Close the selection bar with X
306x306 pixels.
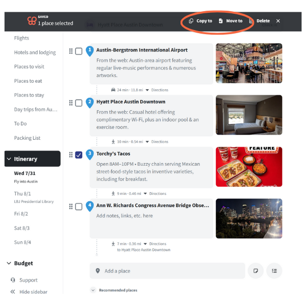[278, 21]
